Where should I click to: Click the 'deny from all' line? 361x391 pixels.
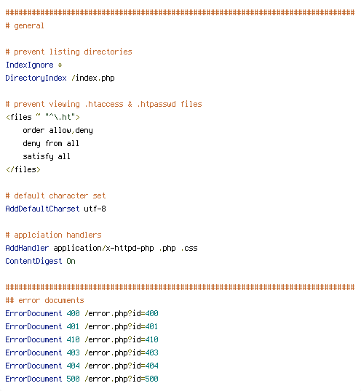tap(51, 144)
